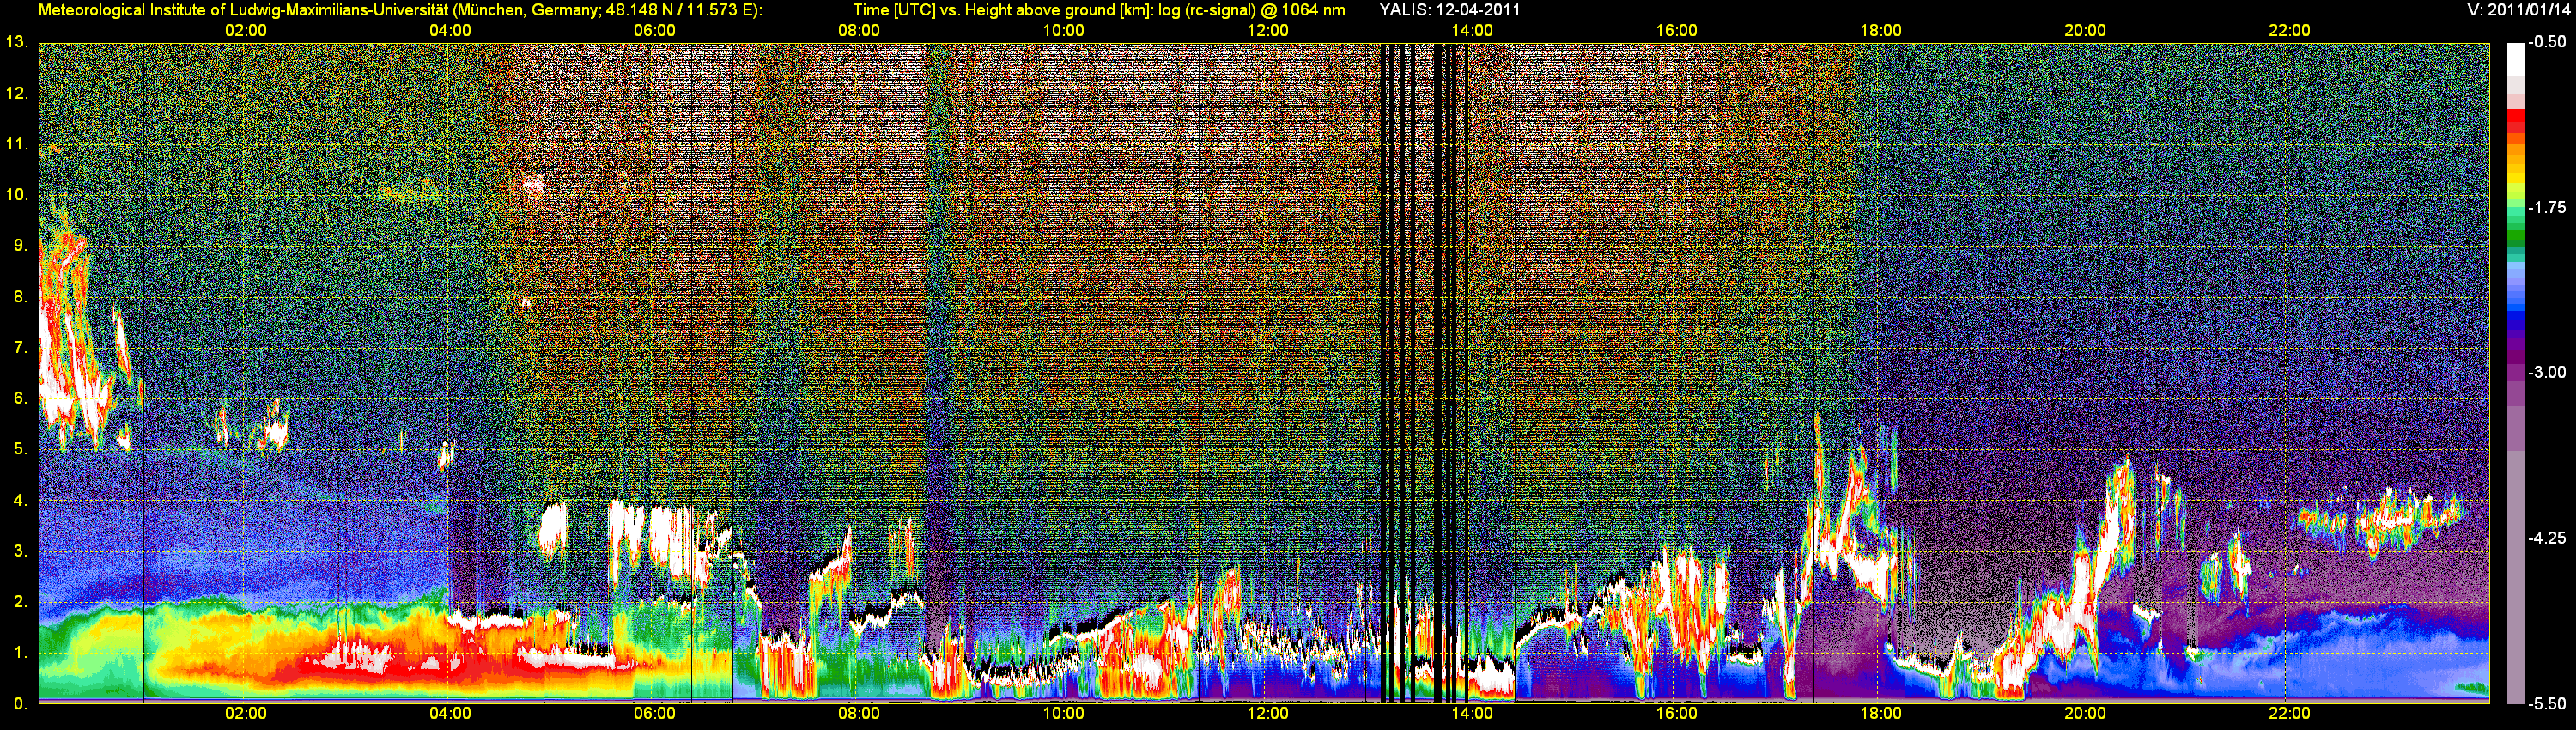Click the 10. km height axis label
2576x730 pixels.
[x=17, y=195]
